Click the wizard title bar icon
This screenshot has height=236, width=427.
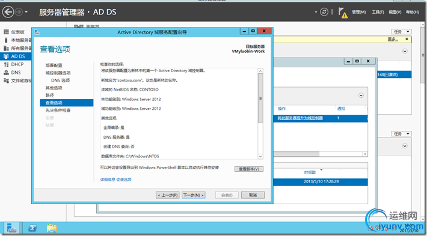click(x=37, y=32)
